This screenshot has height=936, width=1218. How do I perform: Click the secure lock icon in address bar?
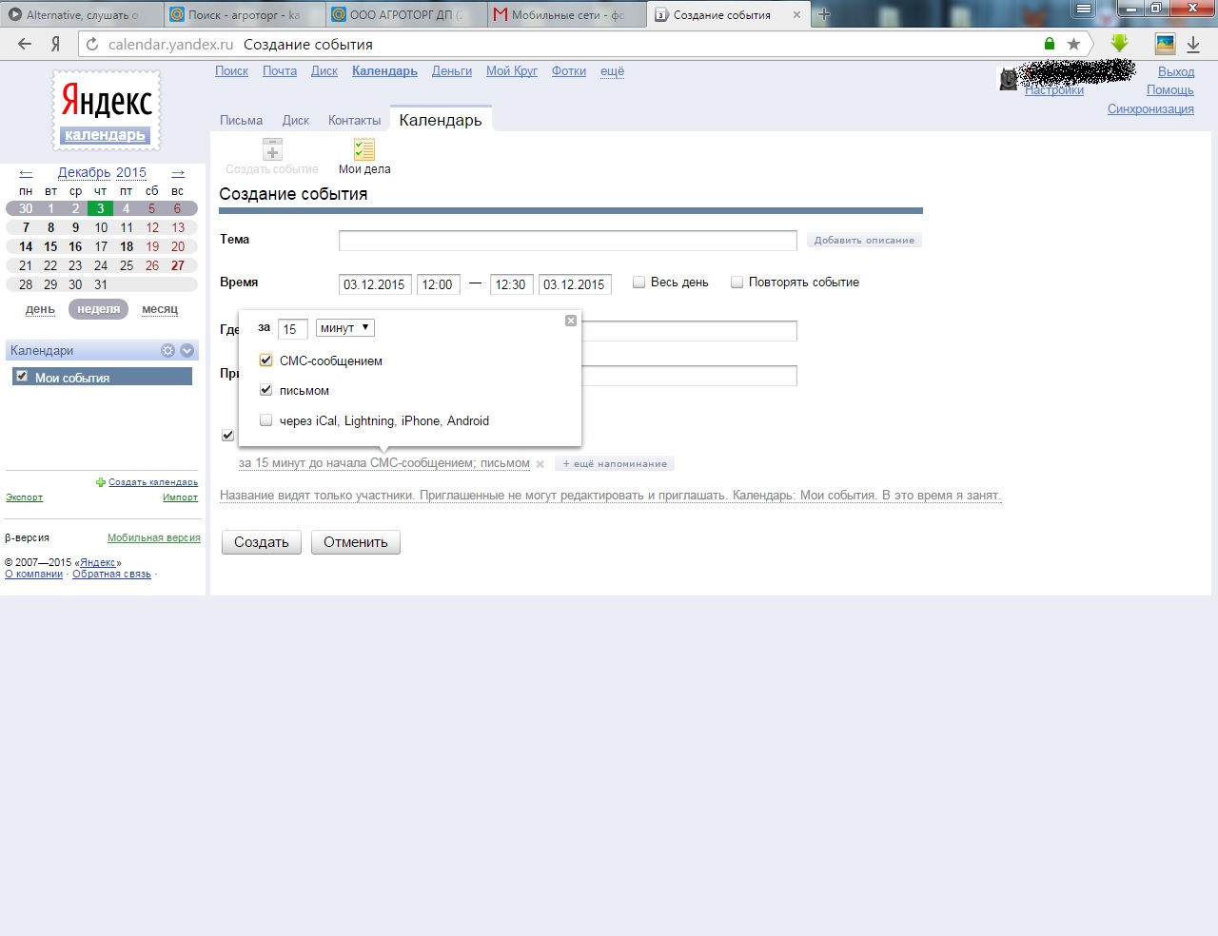pyautogui.click(x=1050, y=44)
